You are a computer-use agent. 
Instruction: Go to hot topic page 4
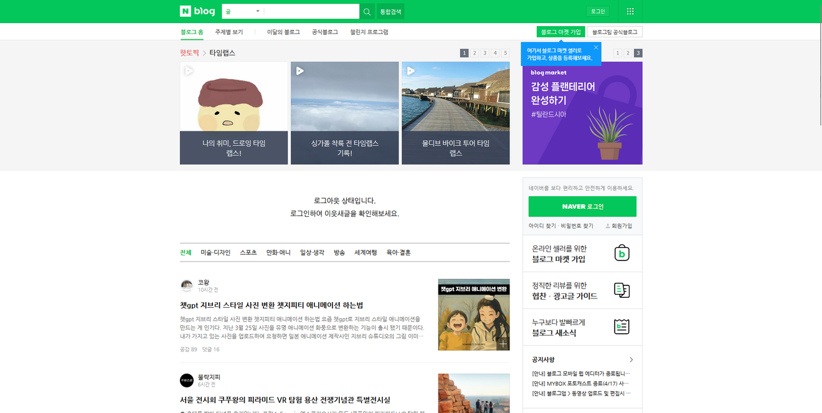[495, 53]
